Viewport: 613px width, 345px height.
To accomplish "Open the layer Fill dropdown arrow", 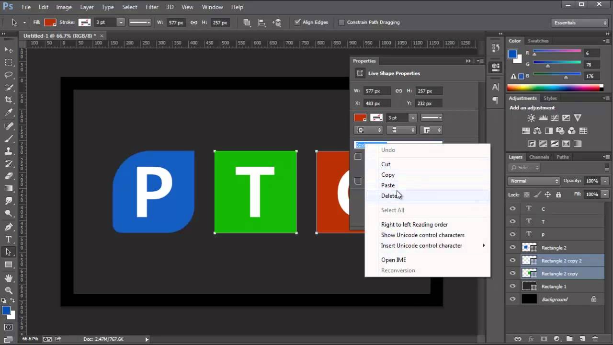I will click(605, 194).
